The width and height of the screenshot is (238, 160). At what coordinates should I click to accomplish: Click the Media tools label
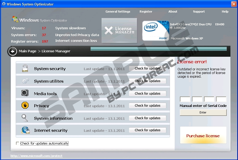tap(45, 94)
